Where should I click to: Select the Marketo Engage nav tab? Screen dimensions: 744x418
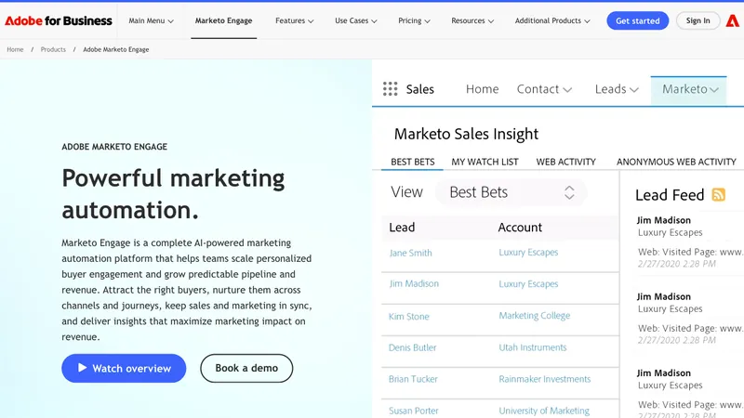[x=223, y=20]
